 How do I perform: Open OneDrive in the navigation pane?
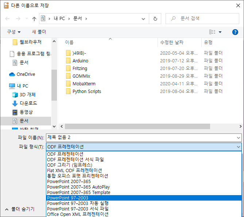(x=22, y=74)
